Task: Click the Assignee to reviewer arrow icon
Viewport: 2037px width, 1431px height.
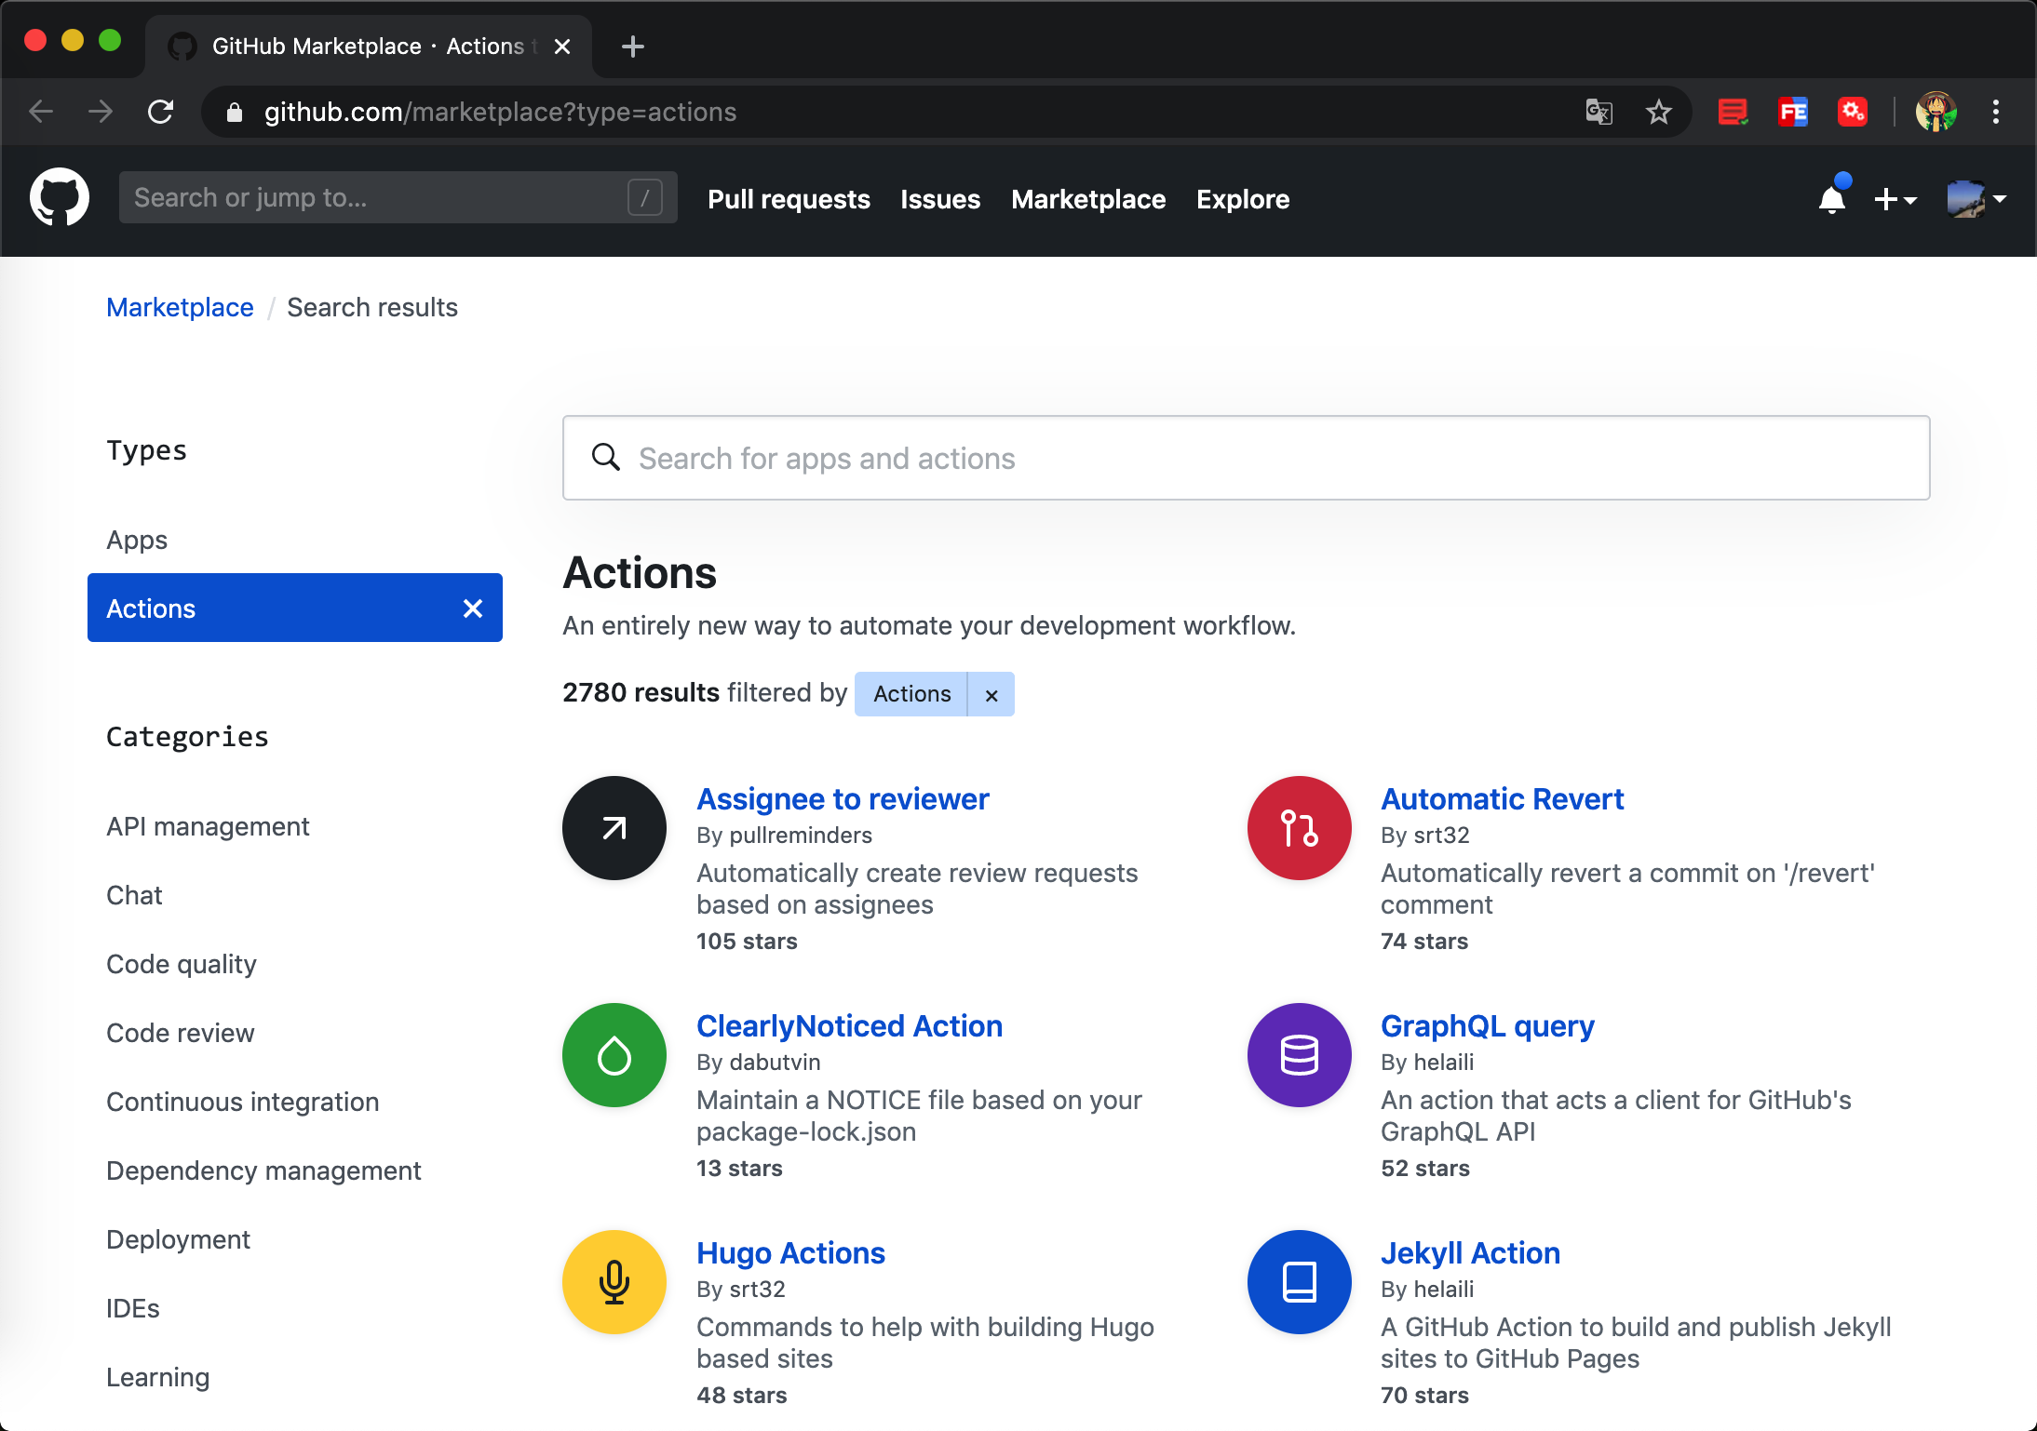Action: 614,828
